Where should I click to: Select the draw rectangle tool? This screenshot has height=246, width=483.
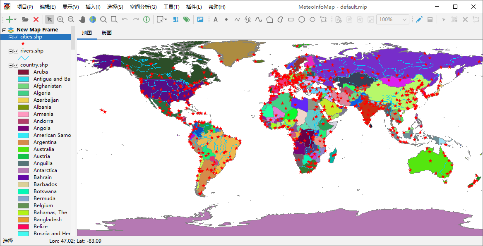[x=291, y=19]
